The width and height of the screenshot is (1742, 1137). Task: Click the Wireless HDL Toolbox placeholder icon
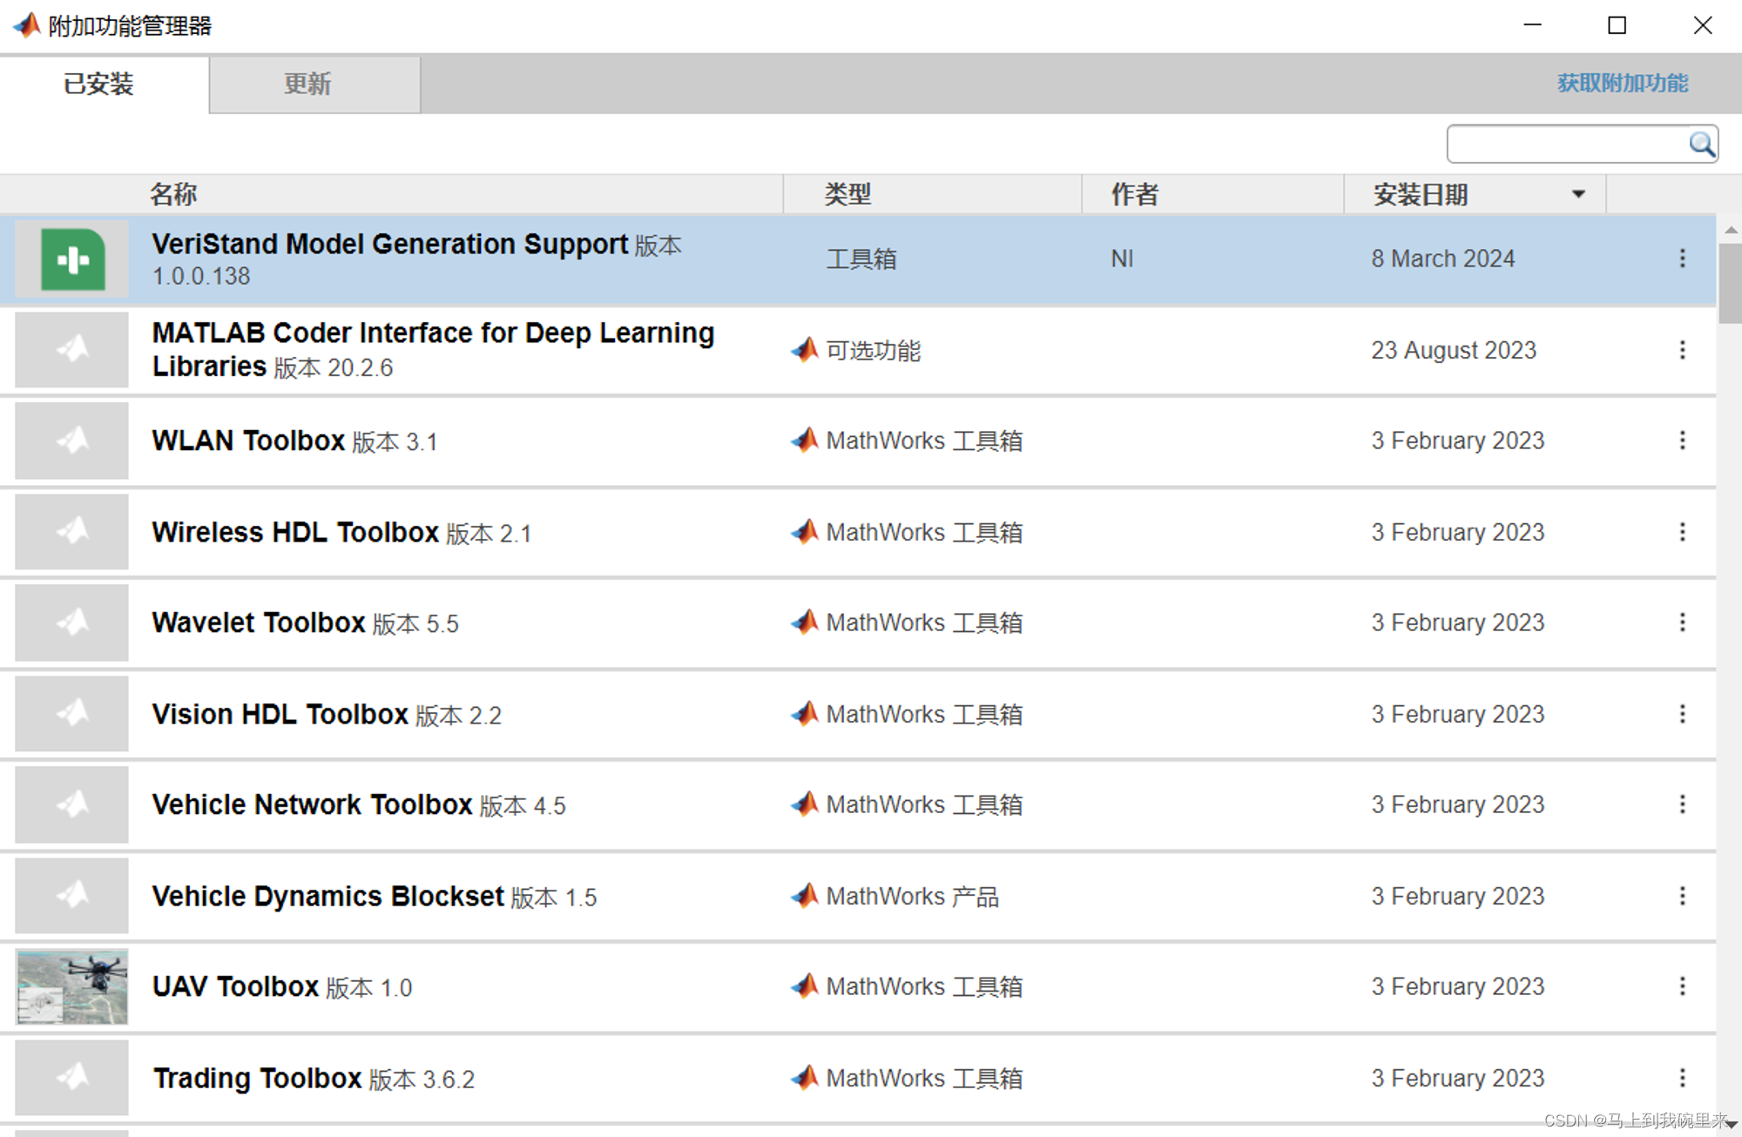pos(72,532)
